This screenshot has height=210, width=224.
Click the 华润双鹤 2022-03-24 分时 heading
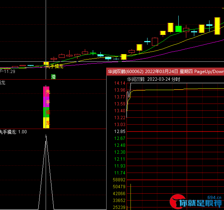tap(154, 79)
